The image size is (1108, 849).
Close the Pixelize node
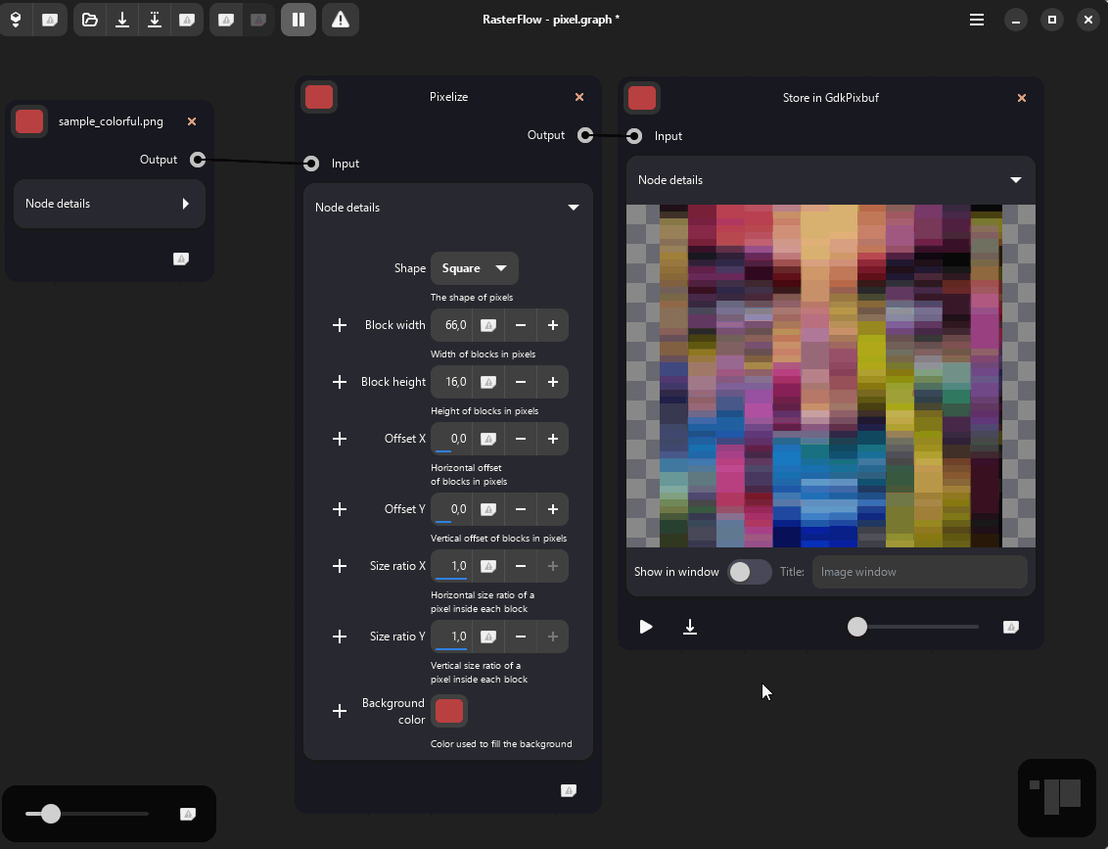point(579,97)
